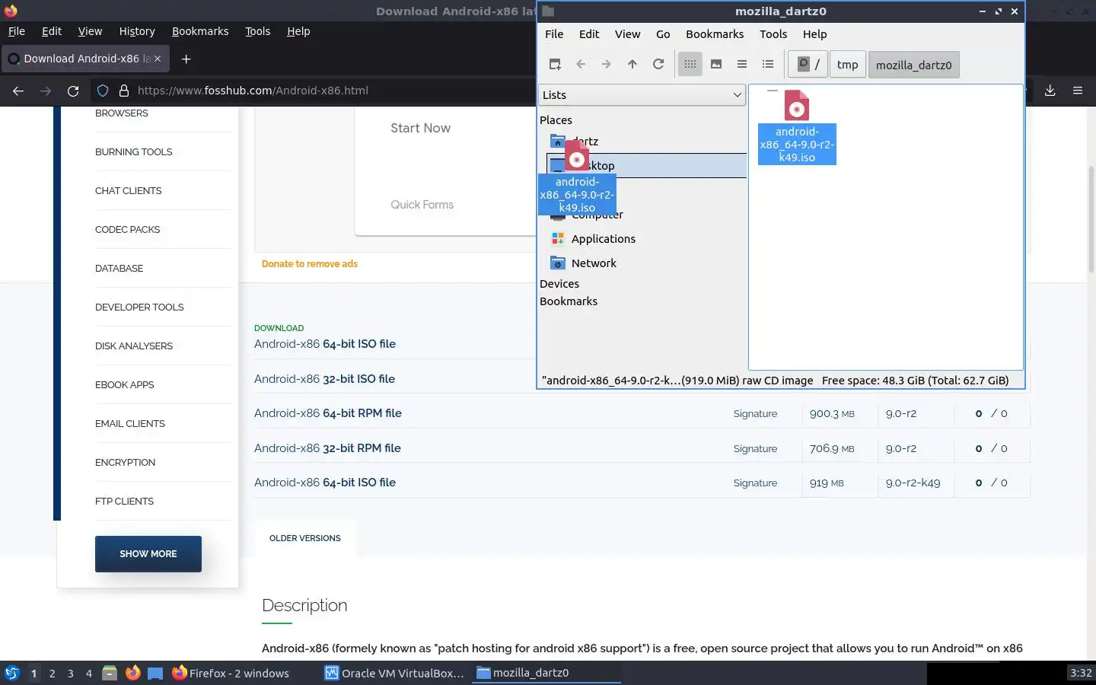Download Android-x86 32-bit ISO file
The height and width of the screenshot is (685, 1096).
(324, 379)
